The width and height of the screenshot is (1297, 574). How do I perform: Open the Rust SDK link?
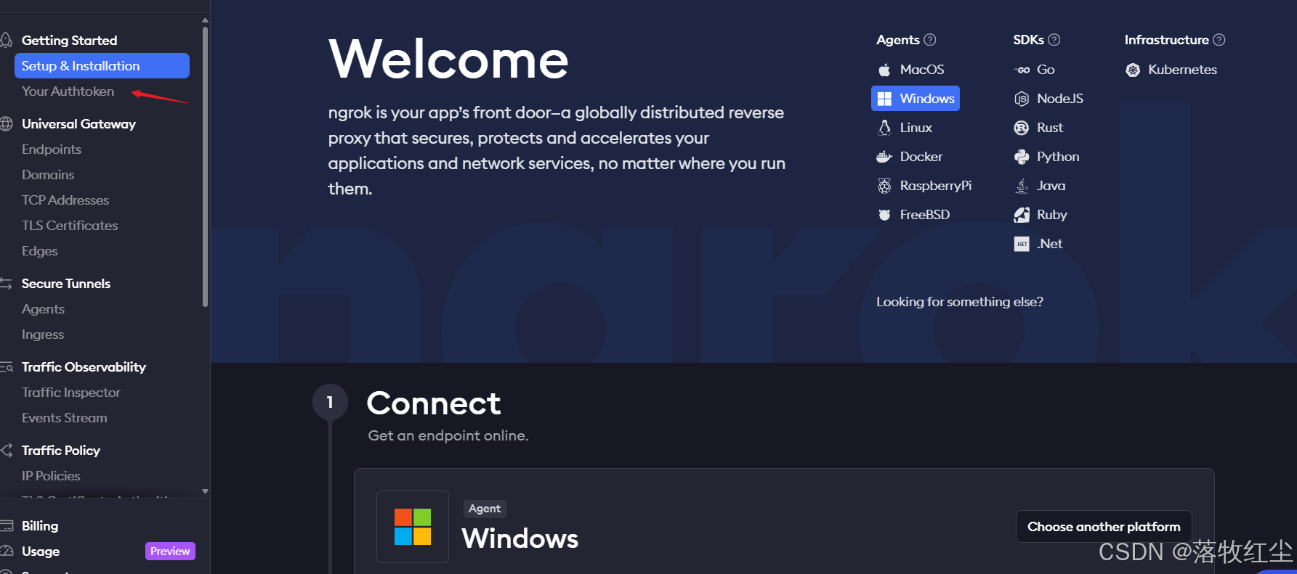(1050, 128)
